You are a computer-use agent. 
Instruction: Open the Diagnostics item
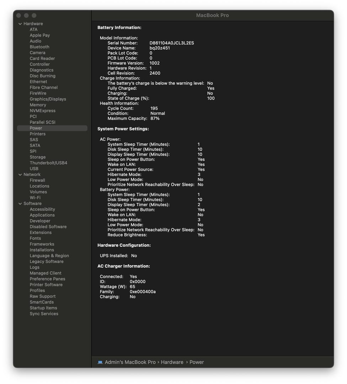pos(41,70)
